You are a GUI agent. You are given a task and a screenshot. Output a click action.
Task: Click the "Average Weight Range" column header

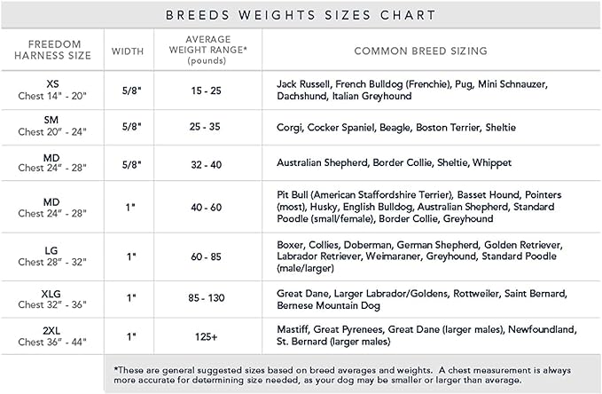208,51
